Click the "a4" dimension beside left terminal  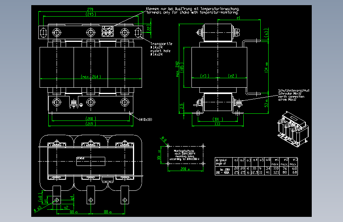72,198
